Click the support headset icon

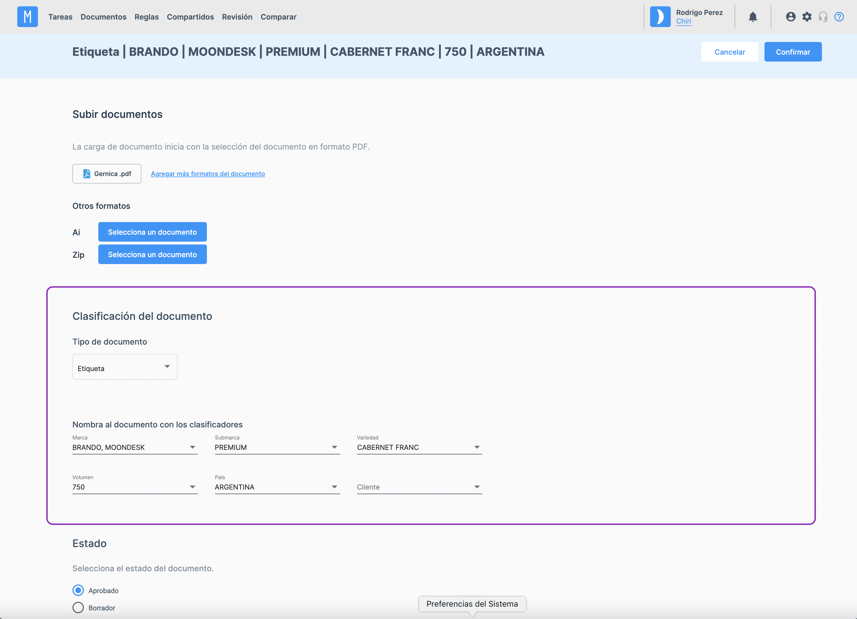823,17
